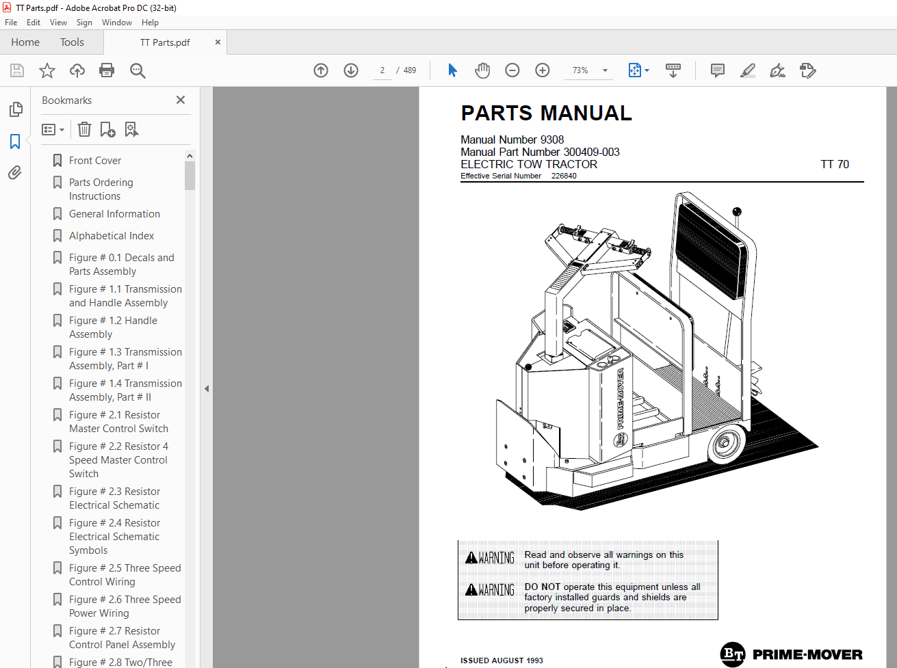Open Figure # 2.4 Schematic Symbols bookmark
Viewport: 897px width, 668px height.
[x=114, y=537]
